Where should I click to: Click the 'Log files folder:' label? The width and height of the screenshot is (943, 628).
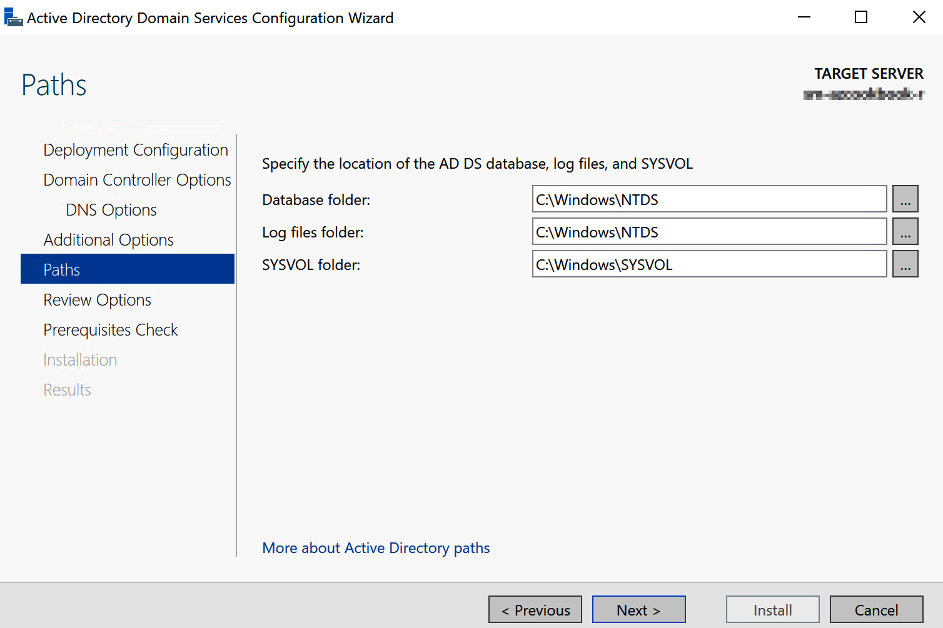313,232
